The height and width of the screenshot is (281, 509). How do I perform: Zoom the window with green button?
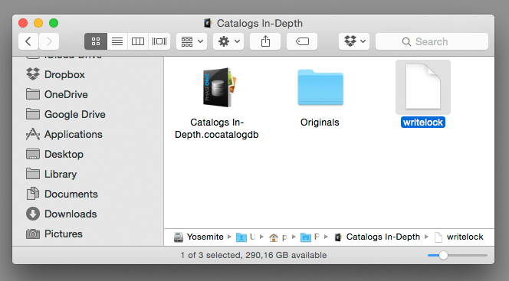click(x=54, y=23)
